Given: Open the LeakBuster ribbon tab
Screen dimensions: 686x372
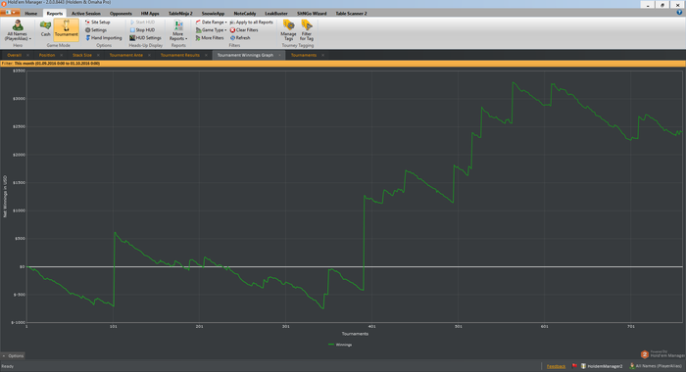Looking at the screenshot, I should click(276, 14).
